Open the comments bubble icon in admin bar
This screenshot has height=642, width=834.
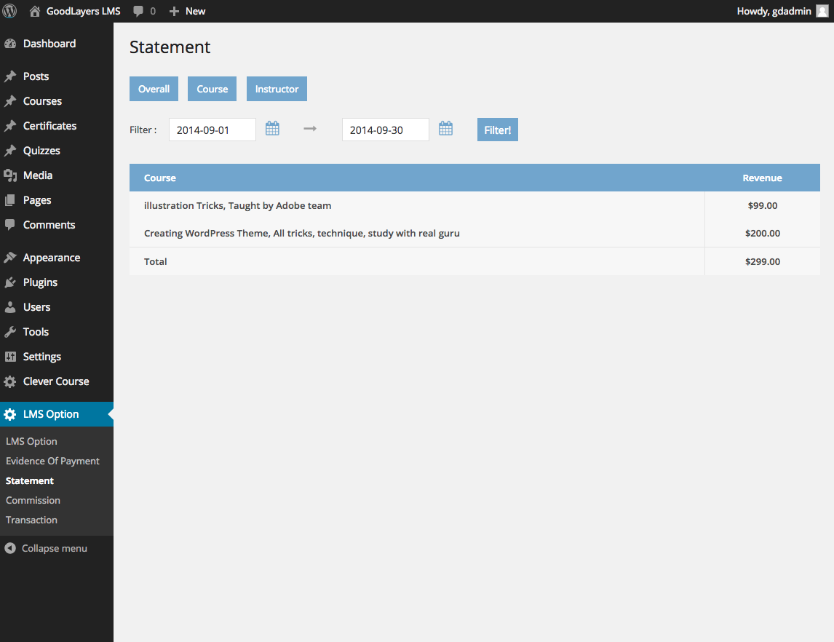point(138,11)
